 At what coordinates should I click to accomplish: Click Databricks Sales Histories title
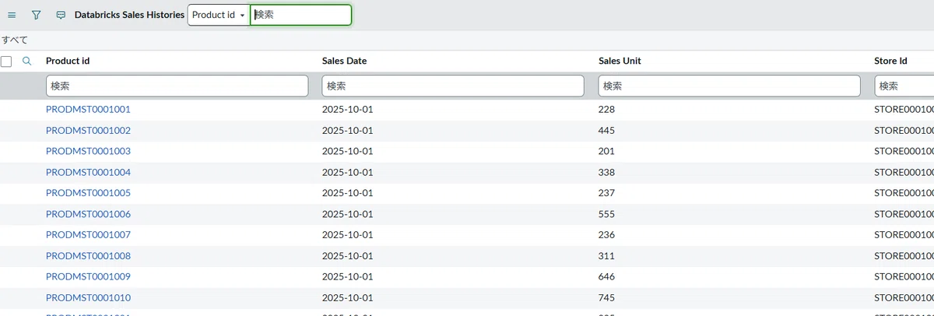point(129,15)
